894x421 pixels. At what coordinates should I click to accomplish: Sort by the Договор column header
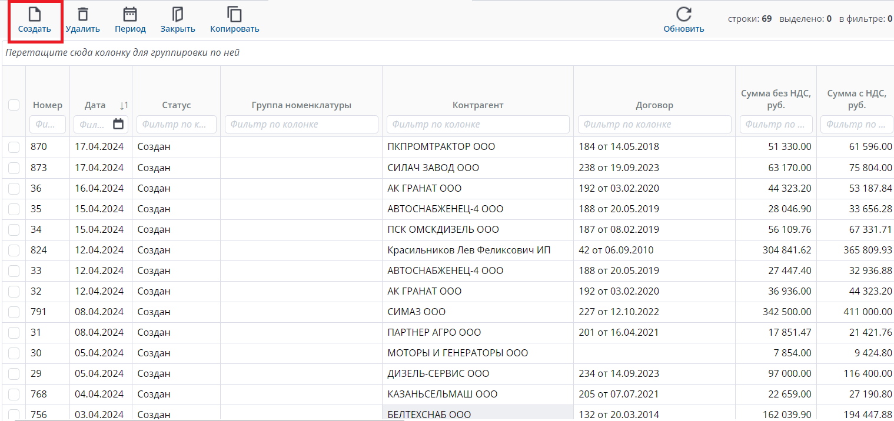(x=654, y=105)
